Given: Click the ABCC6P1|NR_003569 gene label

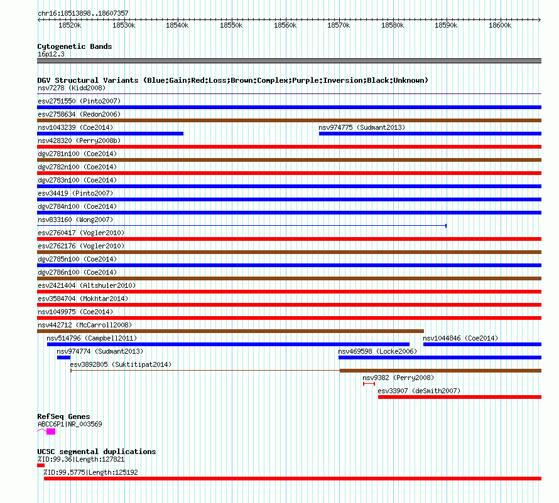Looking at the screenshot, I should pos(70,425).
